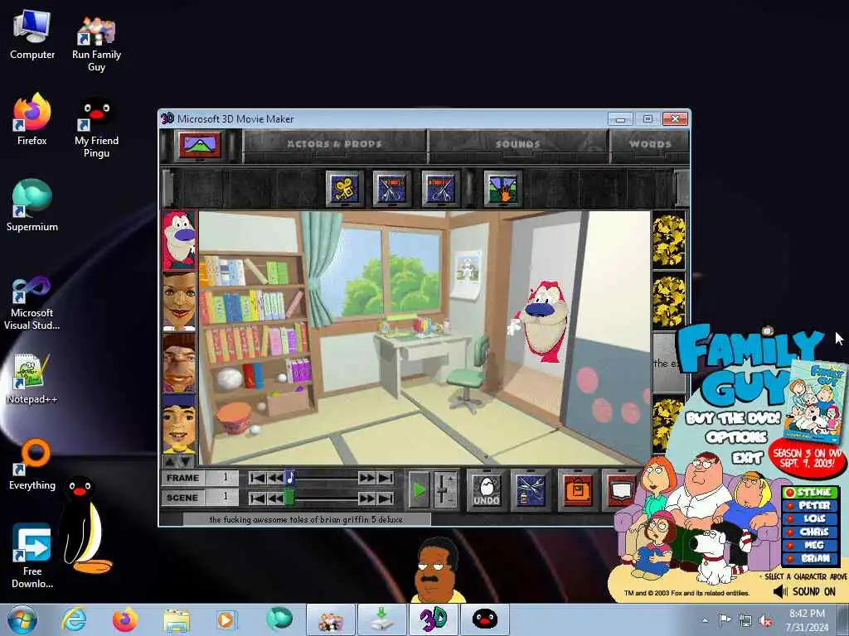The image size is (849, 636).
Task: Click the green scene slider handle
Action: pos(289,498)
